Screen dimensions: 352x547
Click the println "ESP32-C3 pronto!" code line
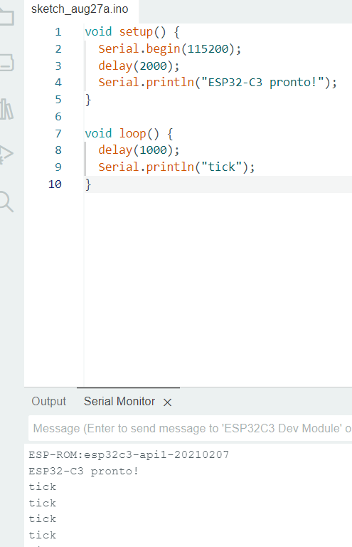tap(218, 83)
